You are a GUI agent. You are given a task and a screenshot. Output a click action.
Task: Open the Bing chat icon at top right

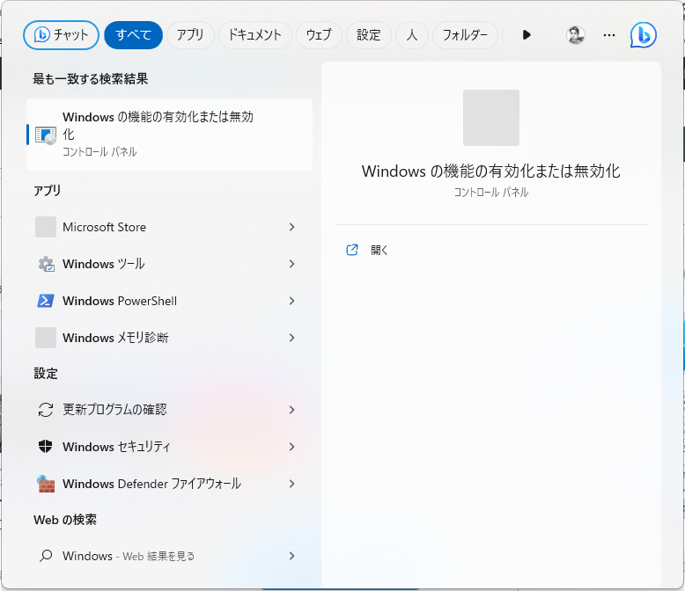pos(643,35)
